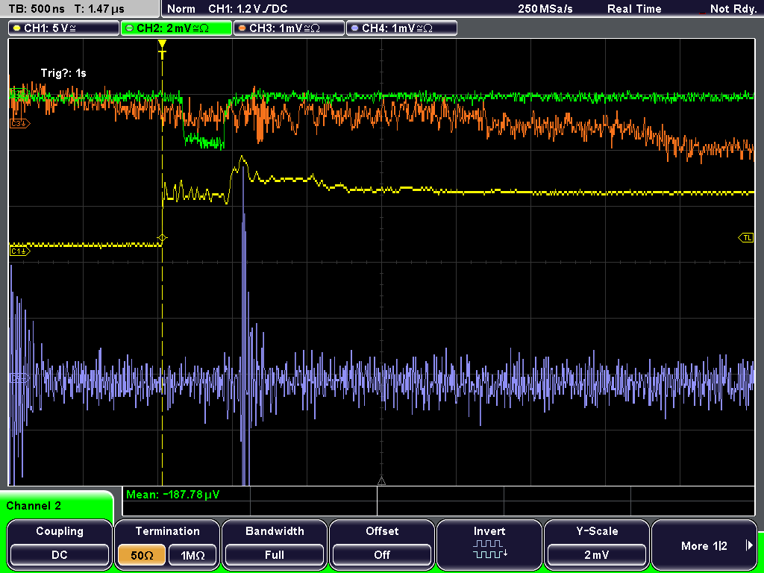Click the time reference triangle at grid bottom

[x=381, y=481]
